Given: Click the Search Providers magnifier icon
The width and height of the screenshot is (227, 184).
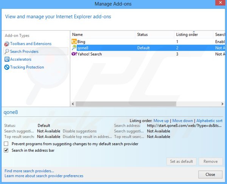Looking at the screenshot, I should [7, 52].
